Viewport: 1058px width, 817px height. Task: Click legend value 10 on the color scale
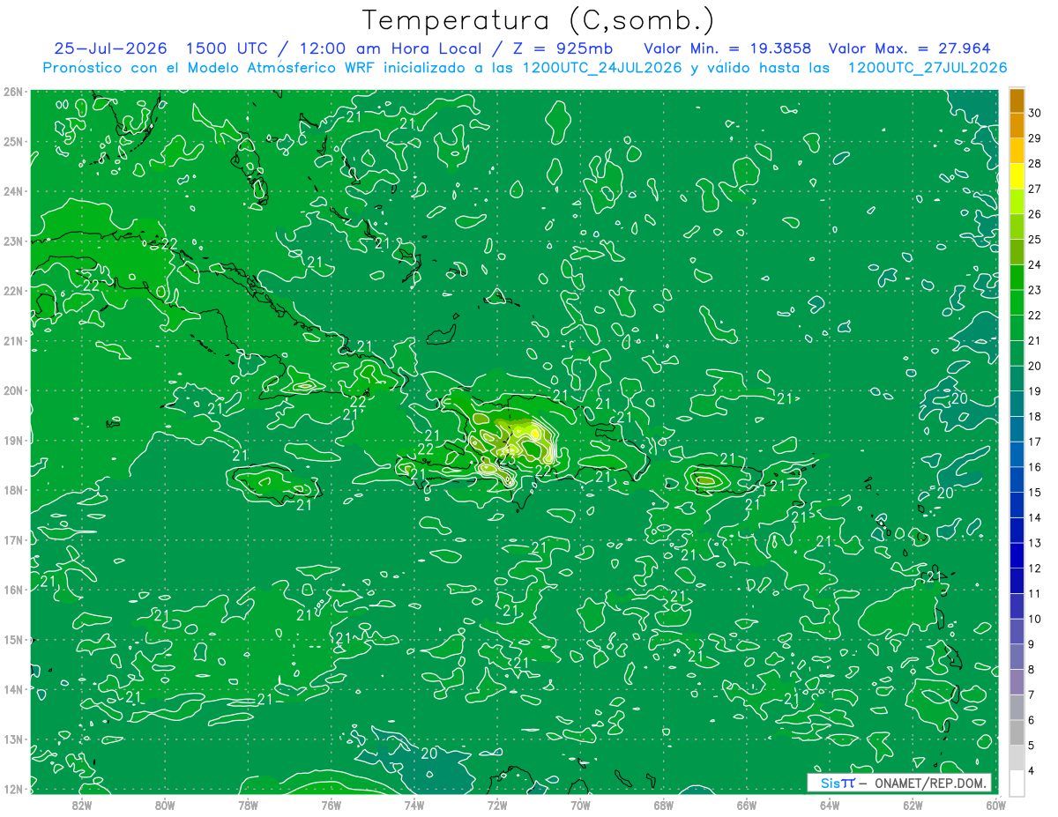[1035, 619]
